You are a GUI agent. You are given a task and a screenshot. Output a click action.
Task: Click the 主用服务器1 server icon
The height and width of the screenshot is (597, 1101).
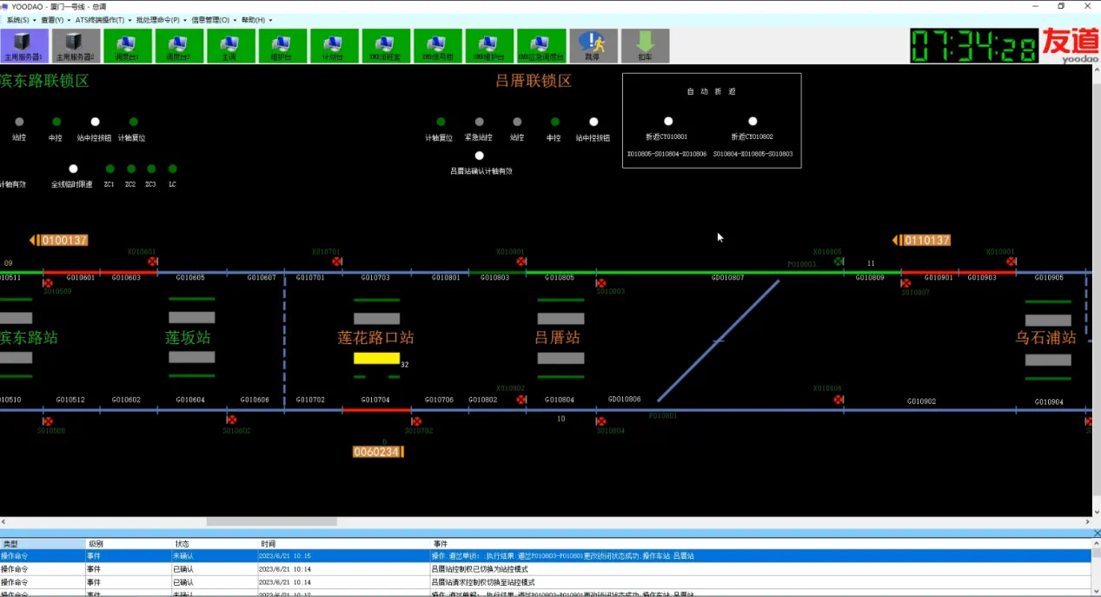(24, 45)
